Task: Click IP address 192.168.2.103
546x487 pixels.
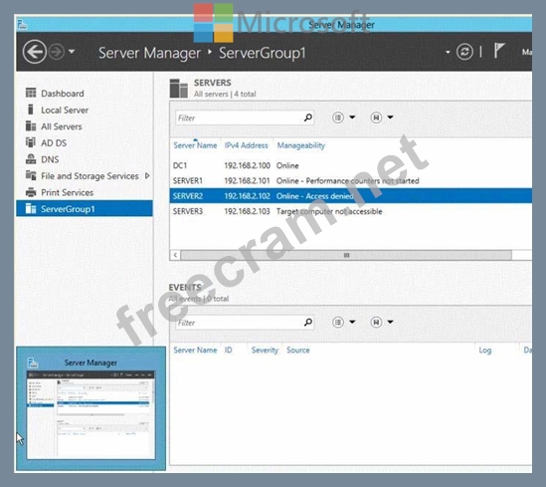Action: pos(247,211)
